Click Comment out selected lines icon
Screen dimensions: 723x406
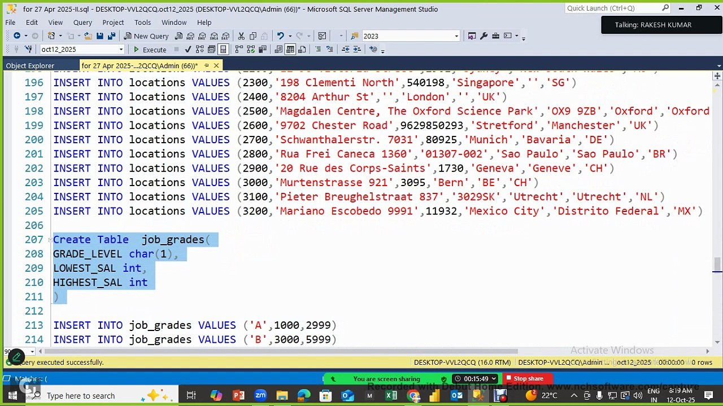click(x=318, y=49)
